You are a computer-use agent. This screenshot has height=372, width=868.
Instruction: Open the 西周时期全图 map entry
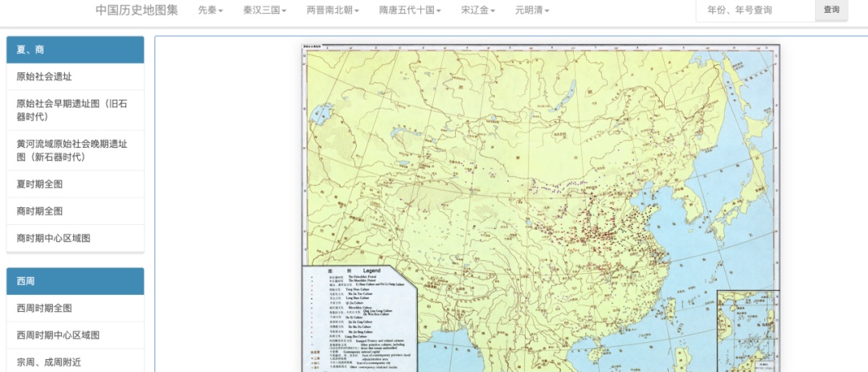point(76,309)
